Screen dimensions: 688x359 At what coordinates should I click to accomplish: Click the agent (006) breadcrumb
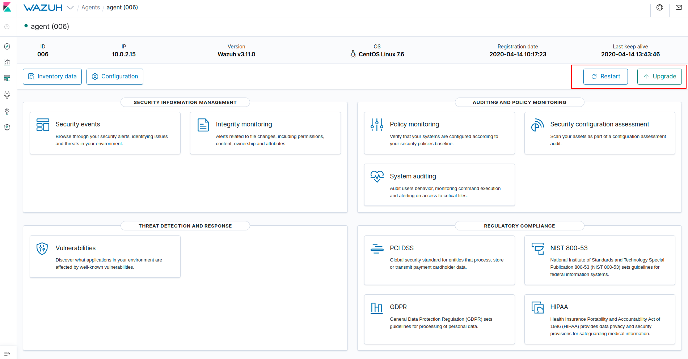tap(122, 8)
